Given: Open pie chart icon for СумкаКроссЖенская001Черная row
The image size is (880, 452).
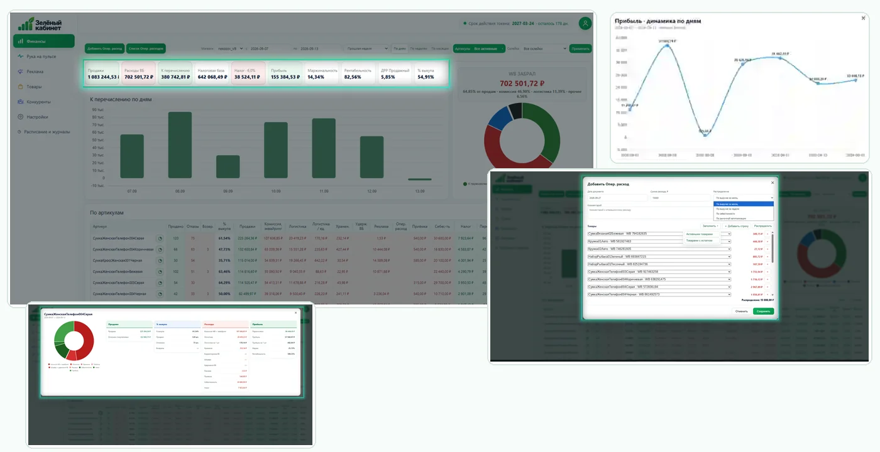Looking at the screenshot, I should pyautogui.click(x=160, y=260).
